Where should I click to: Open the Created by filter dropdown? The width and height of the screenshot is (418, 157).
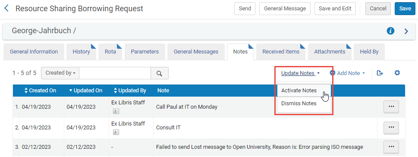click(60, 73)
